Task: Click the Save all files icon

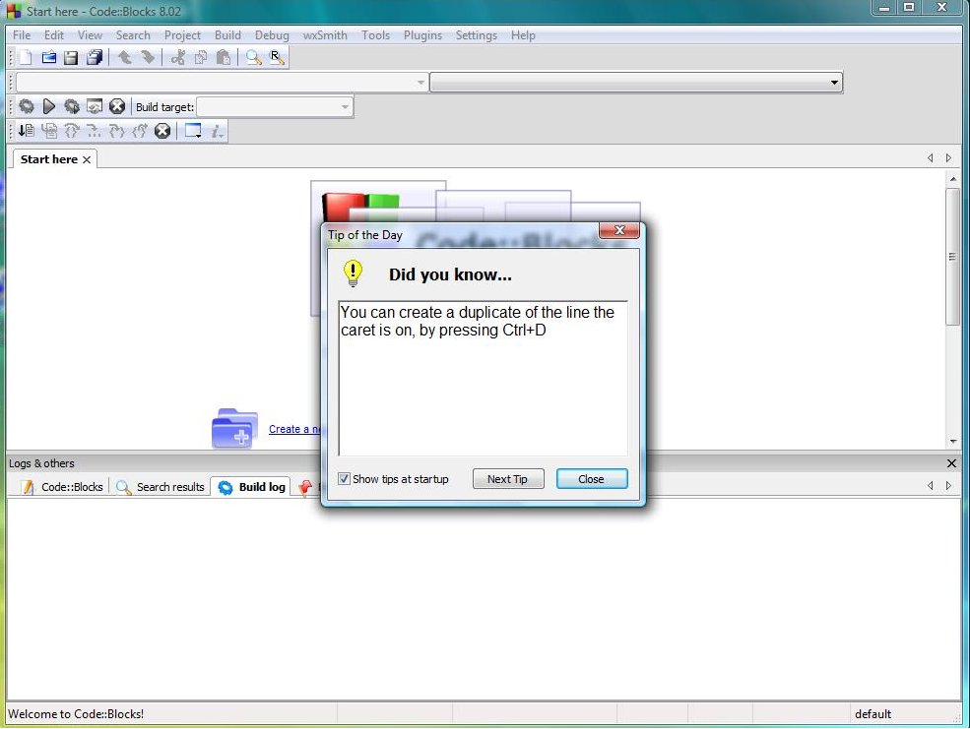Action: pyautogui.click(x=94, y=57)
